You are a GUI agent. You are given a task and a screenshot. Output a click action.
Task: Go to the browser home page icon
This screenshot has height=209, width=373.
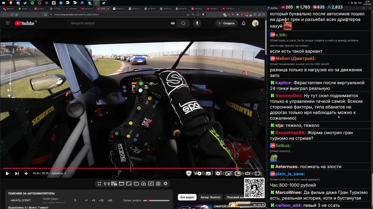coord(17,15)
